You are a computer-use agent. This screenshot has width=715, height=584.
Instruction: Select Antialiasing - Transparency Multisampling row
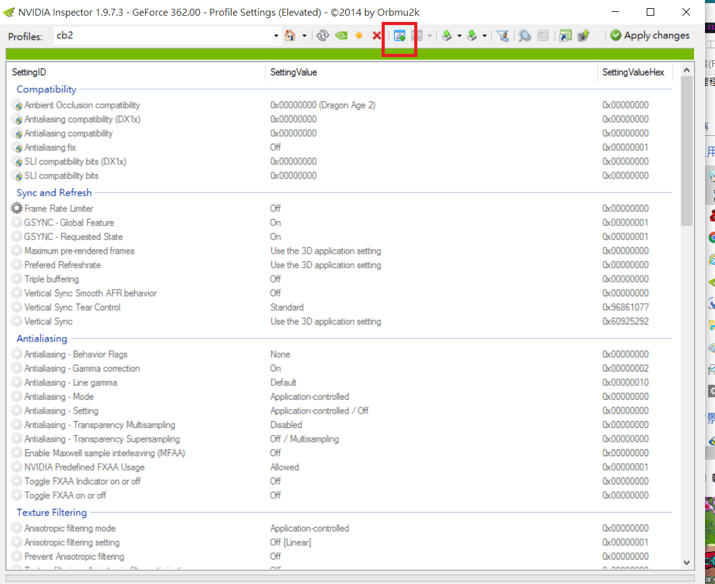[x=341, y=425]
